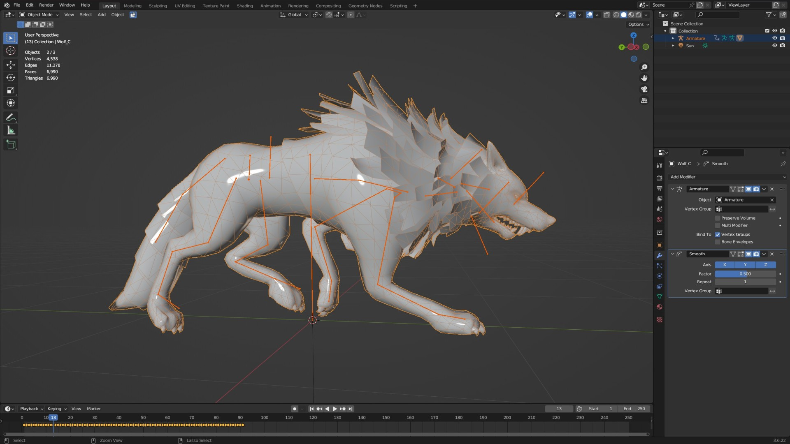The width and height of the screenshot is (790, 444).
Task: Remove the Smooth modifier with X
Action: [772, 254]
